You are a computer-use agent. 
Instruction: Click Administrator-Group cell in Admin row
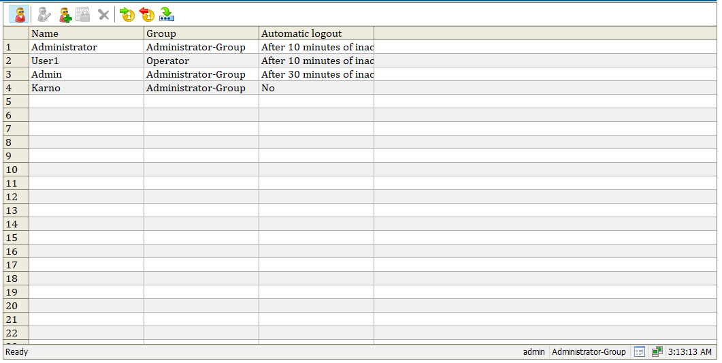point(201,74)
